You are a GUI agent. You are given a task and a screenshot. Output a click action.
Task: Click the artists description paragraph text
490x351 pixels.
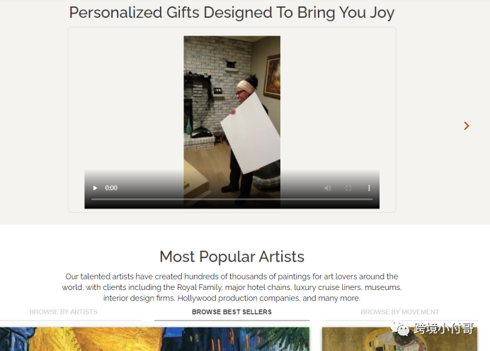[232, 287]
